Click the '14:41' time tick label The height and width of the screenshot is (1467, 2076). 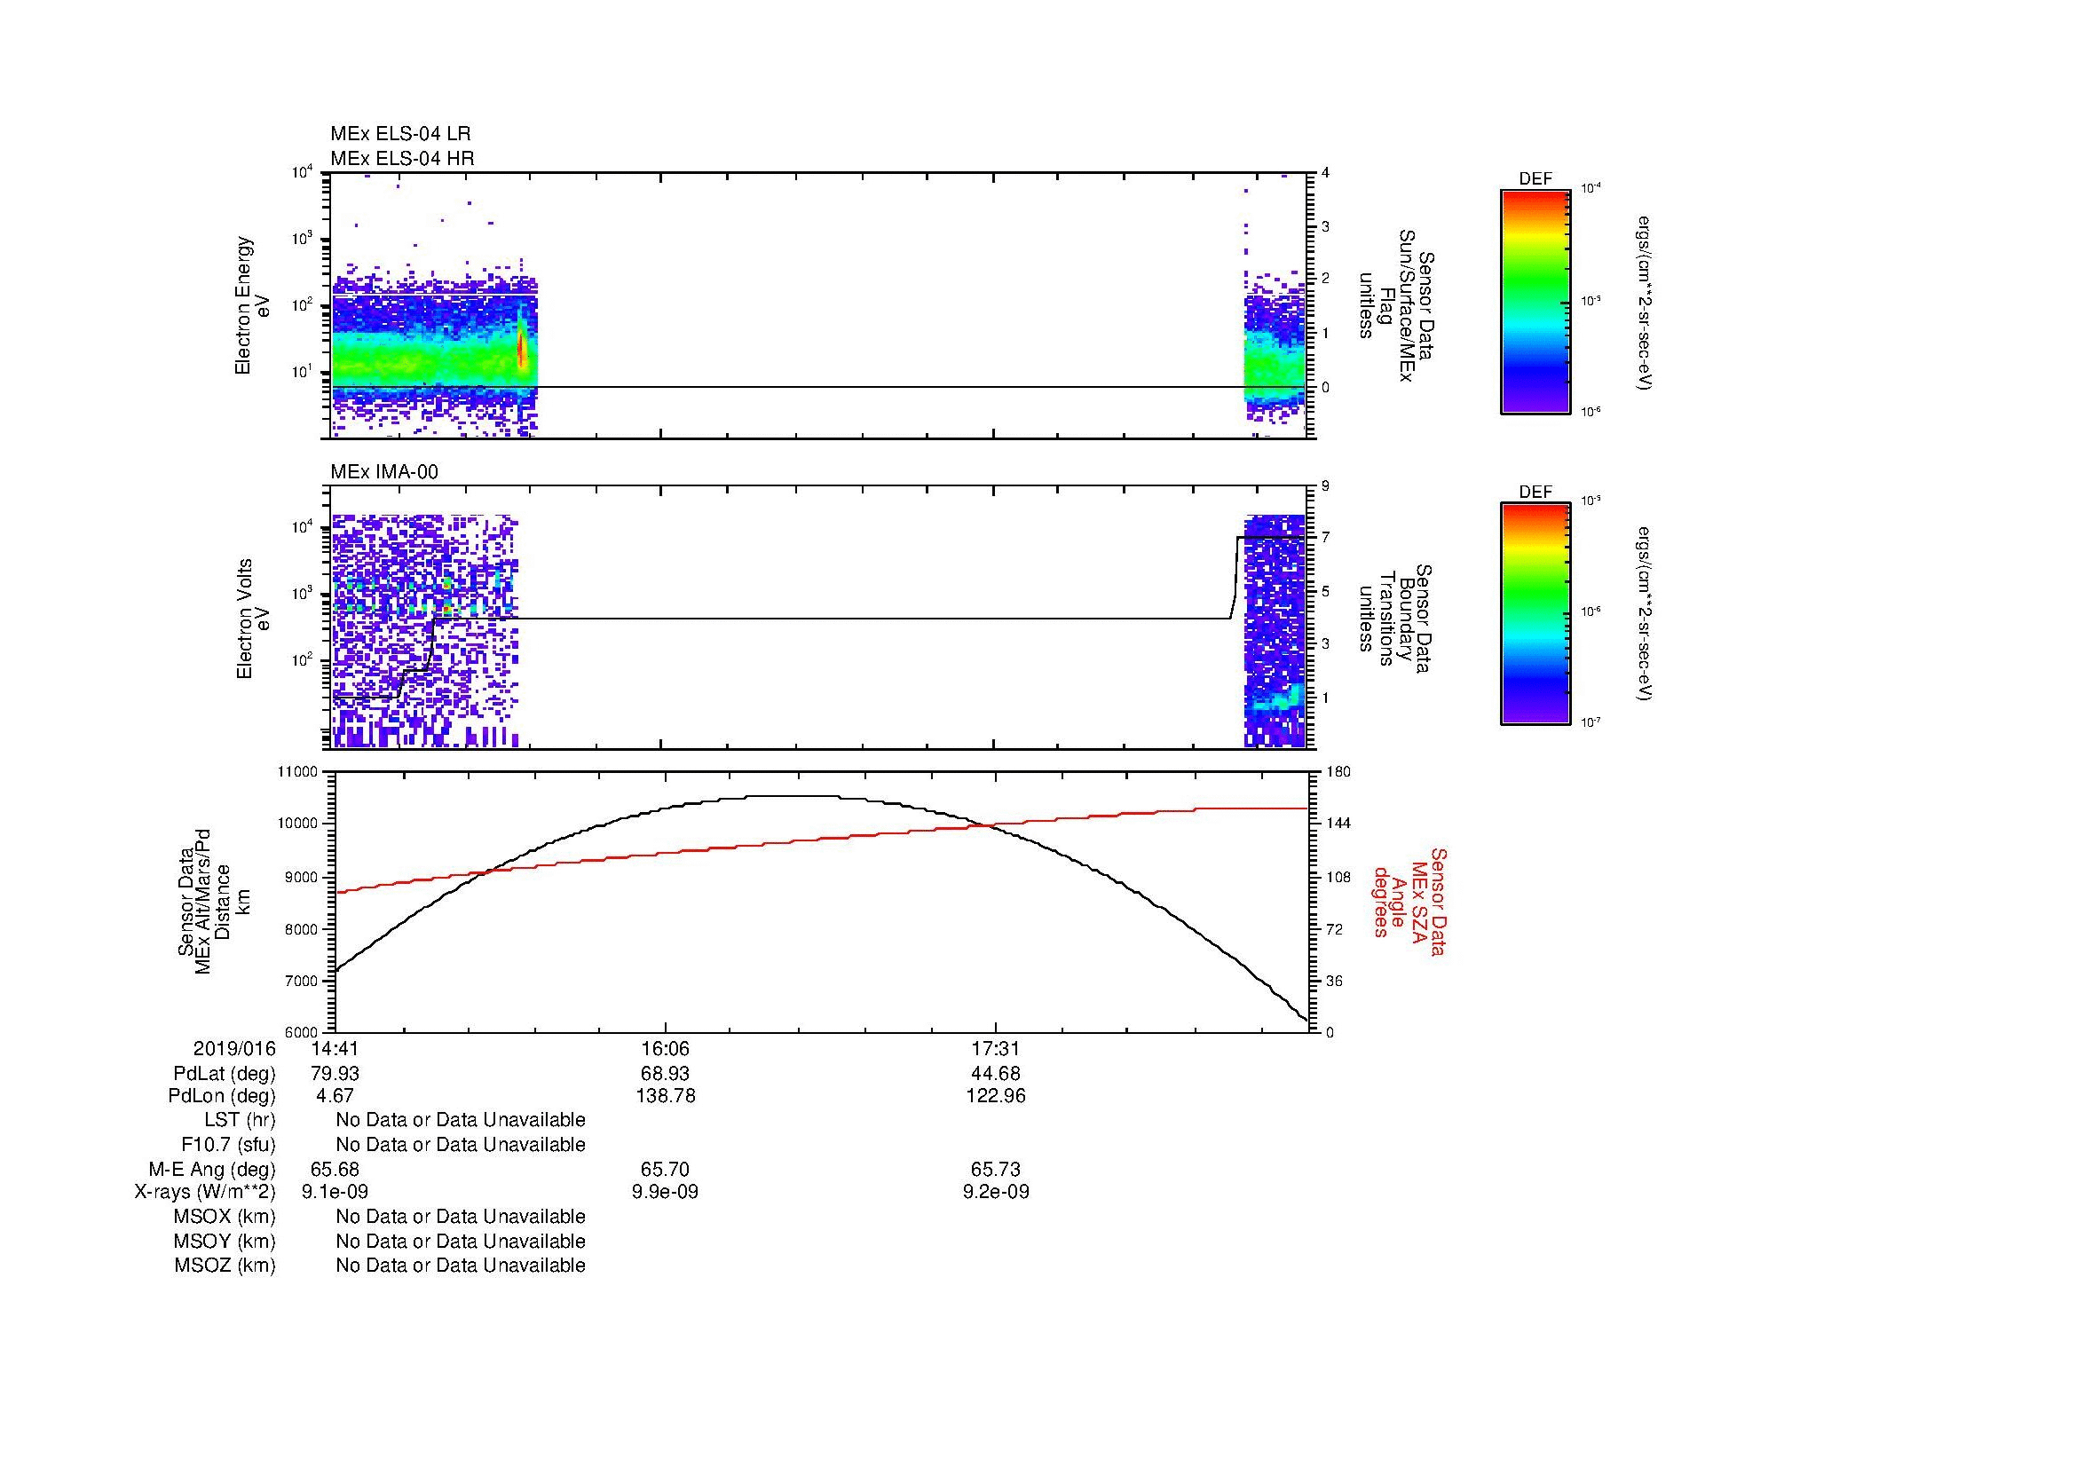click(x=335, y=1048)
